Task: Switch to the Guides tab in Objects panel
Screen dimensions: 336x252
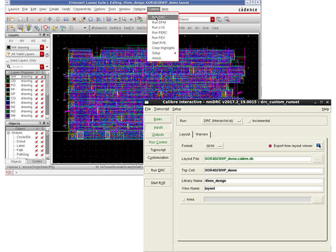Action: pyautogui.click(x=37, y=161)
